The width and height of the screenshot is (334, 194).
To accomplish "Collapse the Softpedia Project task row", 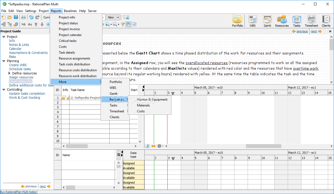I will (x=72, y=98).
